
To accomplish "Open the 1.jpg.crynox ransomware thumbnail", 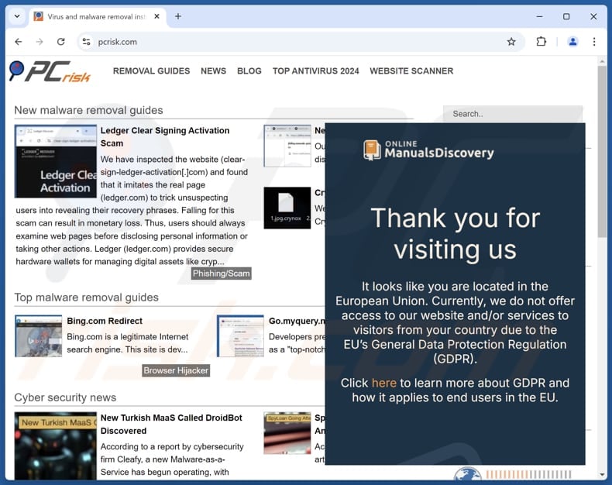I will [x=287, y=208].
